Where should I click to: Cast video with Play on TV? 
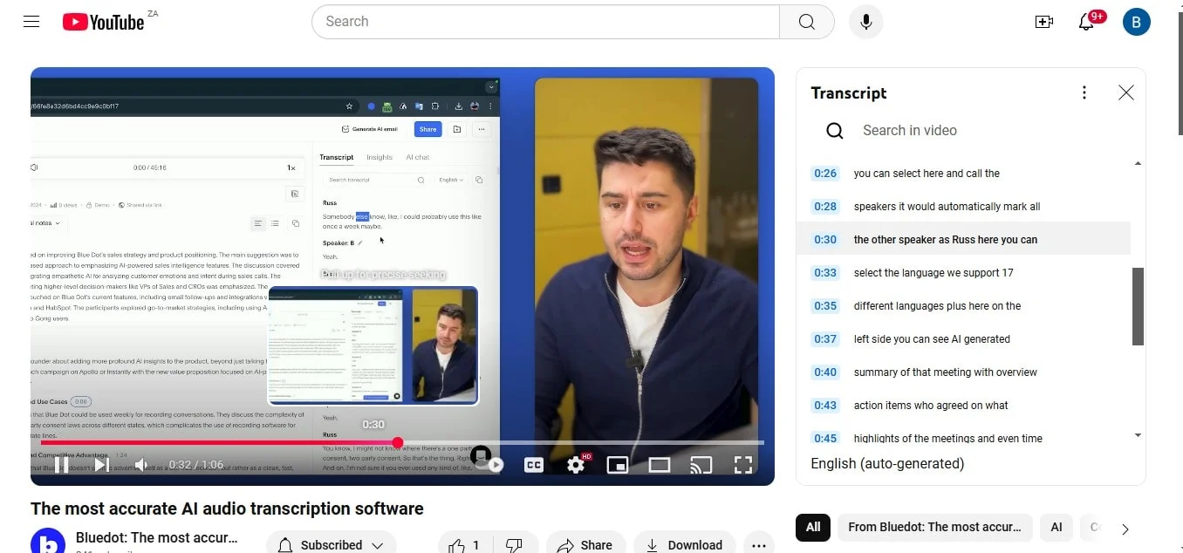pyautogui.click(x=701, y=465)
